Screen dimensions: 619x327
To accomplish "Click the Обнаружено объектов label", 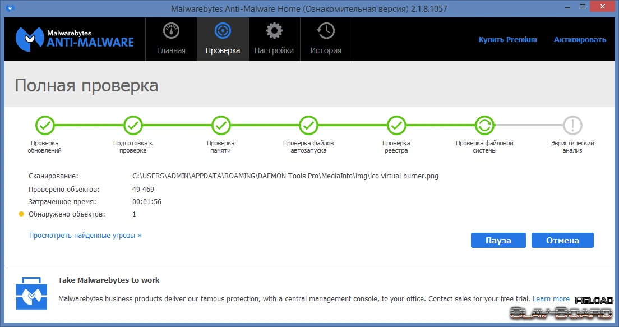I will coord(67,214).
